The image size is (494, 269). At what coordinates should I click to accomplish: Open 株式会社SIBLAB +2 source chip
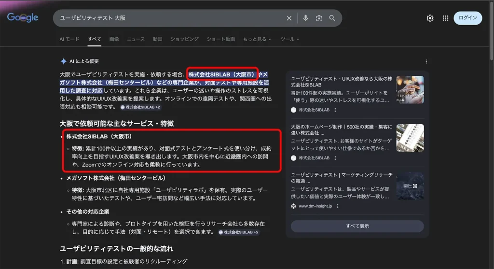tap(140, 107)
